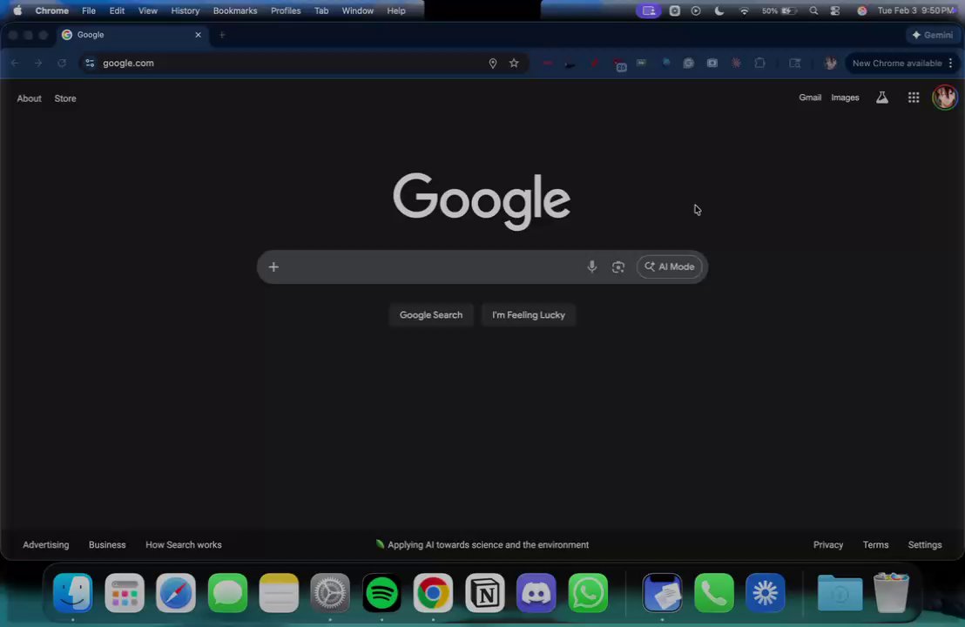The height and width of the screenshot is (627, 965).
Task: Open the File menu
Action: [89, 10]
